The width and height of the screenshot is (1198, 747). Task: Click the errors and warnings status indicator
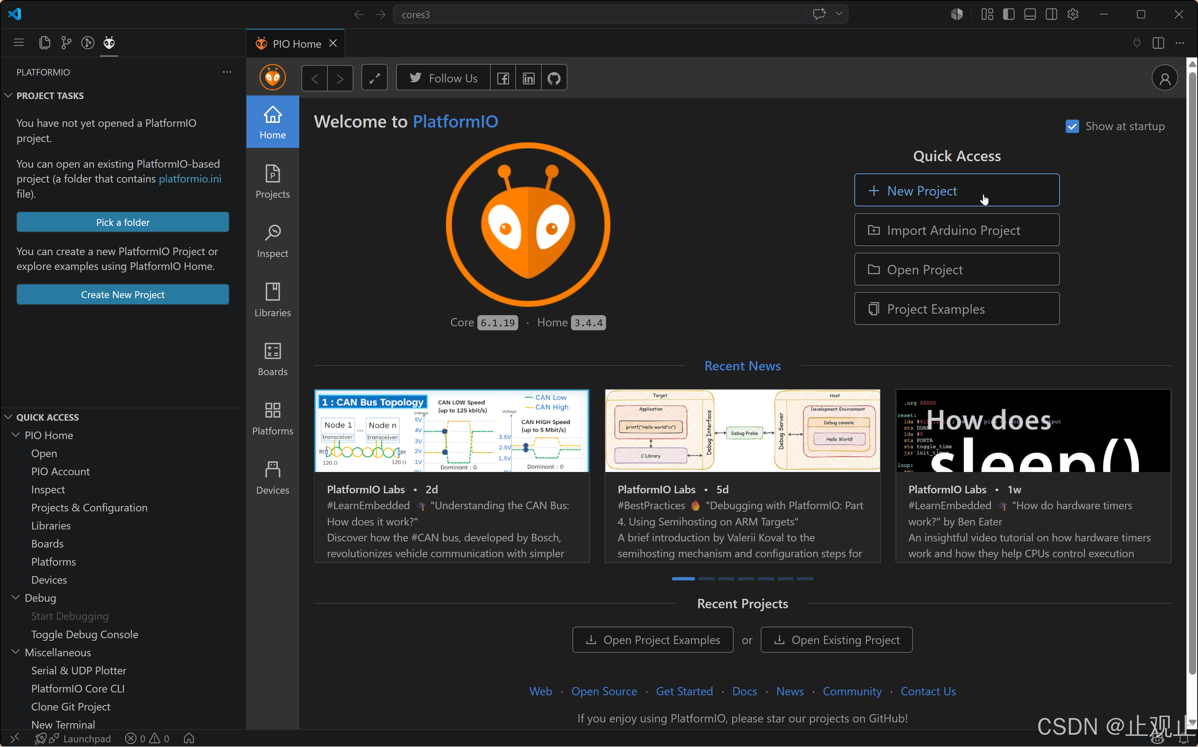point(147,738)
